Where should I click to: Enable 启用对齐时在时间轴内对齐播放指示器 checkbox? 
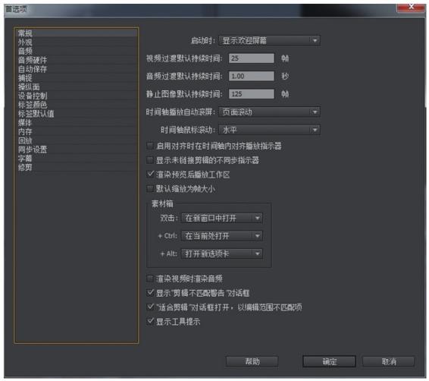[x=150, y=146]
